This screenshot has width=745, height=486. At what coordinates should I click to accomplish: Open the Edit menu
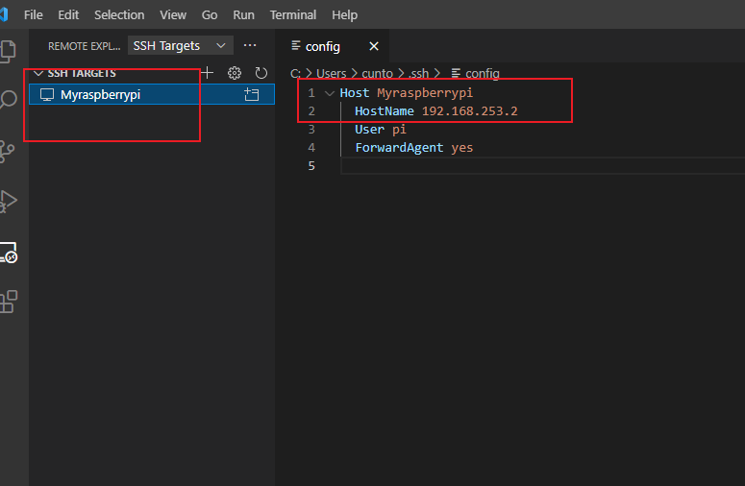[68, 15]
